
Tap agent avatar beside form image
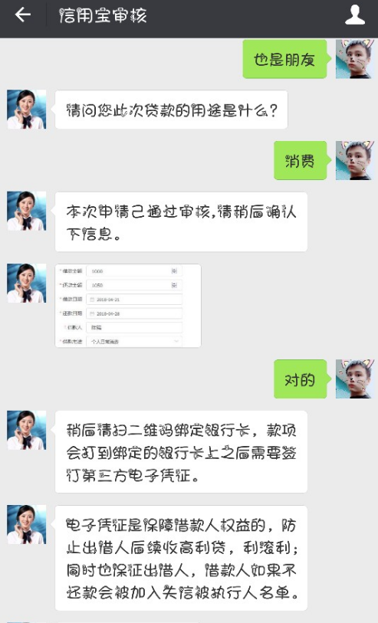pyautogui.click(x=27, y=284)
